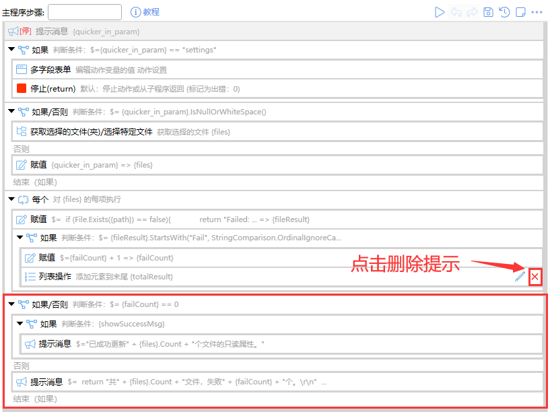Select the 编辑动作变量的值 动作设置 description
The width and height of the screenshot is (550, 412).
[121, 70]
